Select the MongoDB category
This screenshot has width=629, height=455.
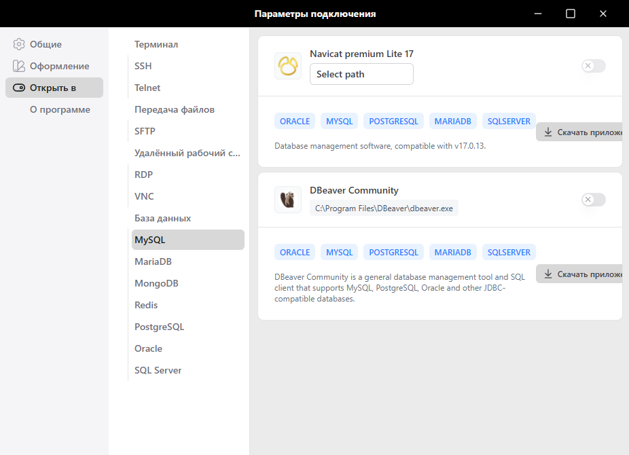pos(187,283)
